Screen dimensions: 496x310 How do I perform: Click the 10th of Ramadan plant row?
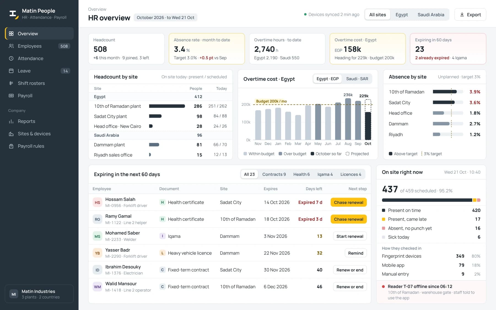pos(160,106)
